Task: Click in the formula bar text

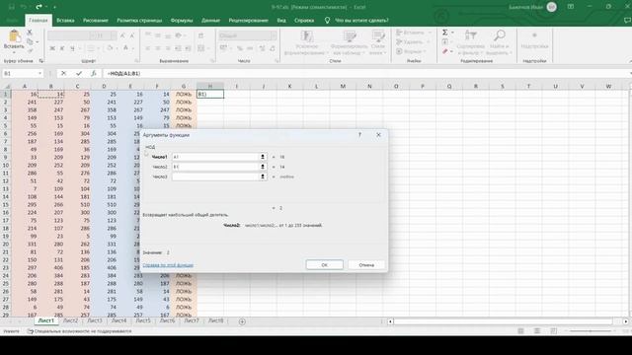Action: [x=123, y=73]
